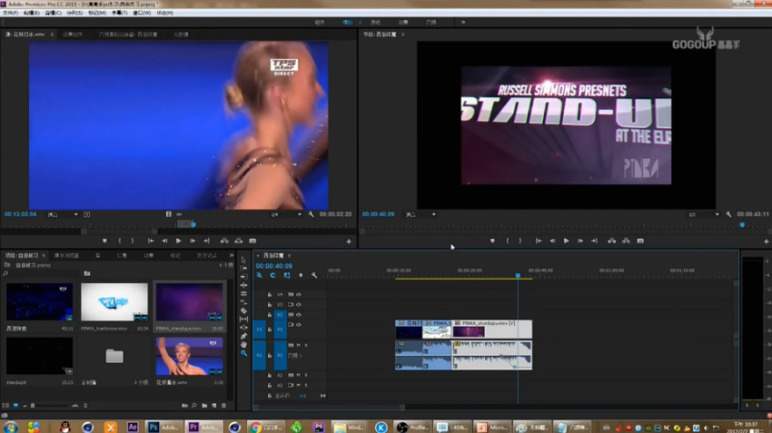The height and width of the screenshot is (433, 772).
Task: Create a new bin in Project panel
Action: coord(204,406)
